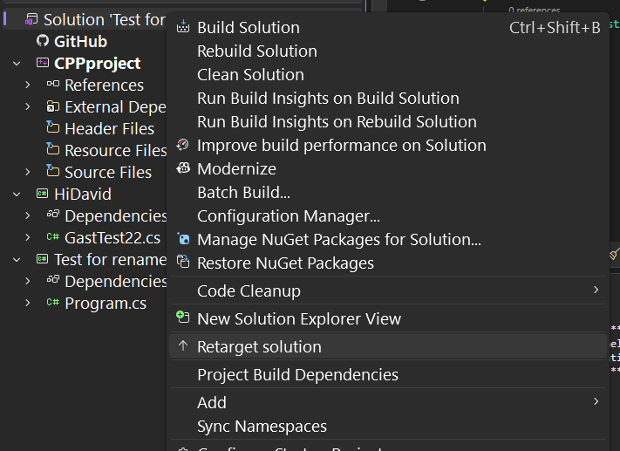The image size is (620, 451).
Task: Click the Manage NuGet Packages icon
Action: click(182, 239)
